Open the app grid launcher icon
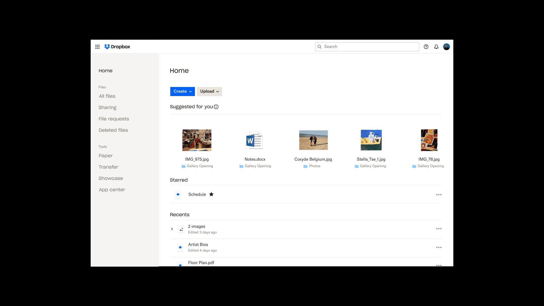 [97, 47]
